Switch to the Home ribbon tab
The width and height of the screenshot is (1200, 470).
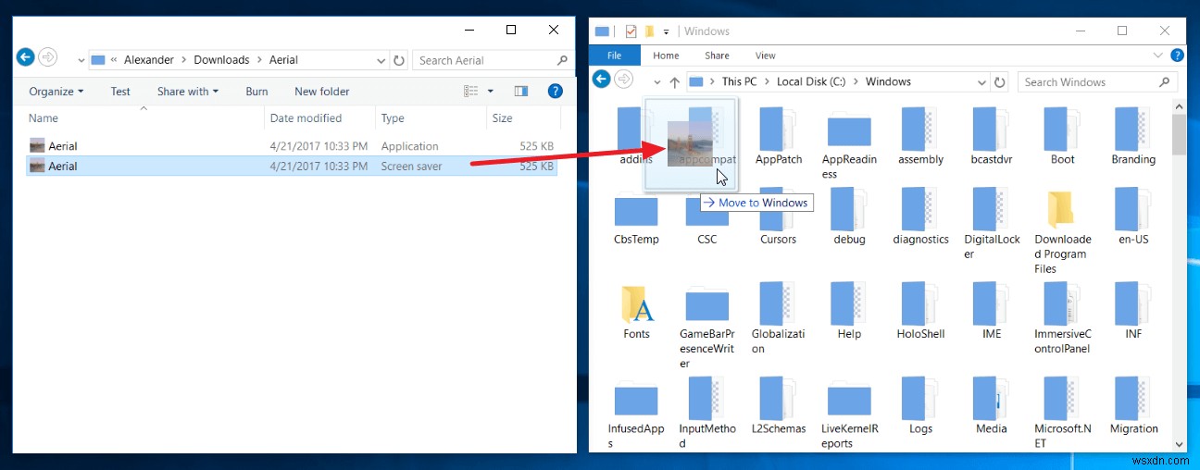point(666,56)
